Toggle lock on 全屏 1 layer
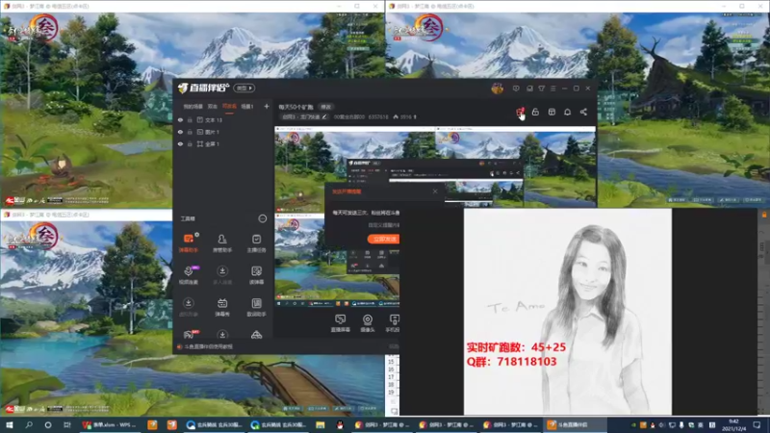Viewport: 770px width, 433px height. 190,143
